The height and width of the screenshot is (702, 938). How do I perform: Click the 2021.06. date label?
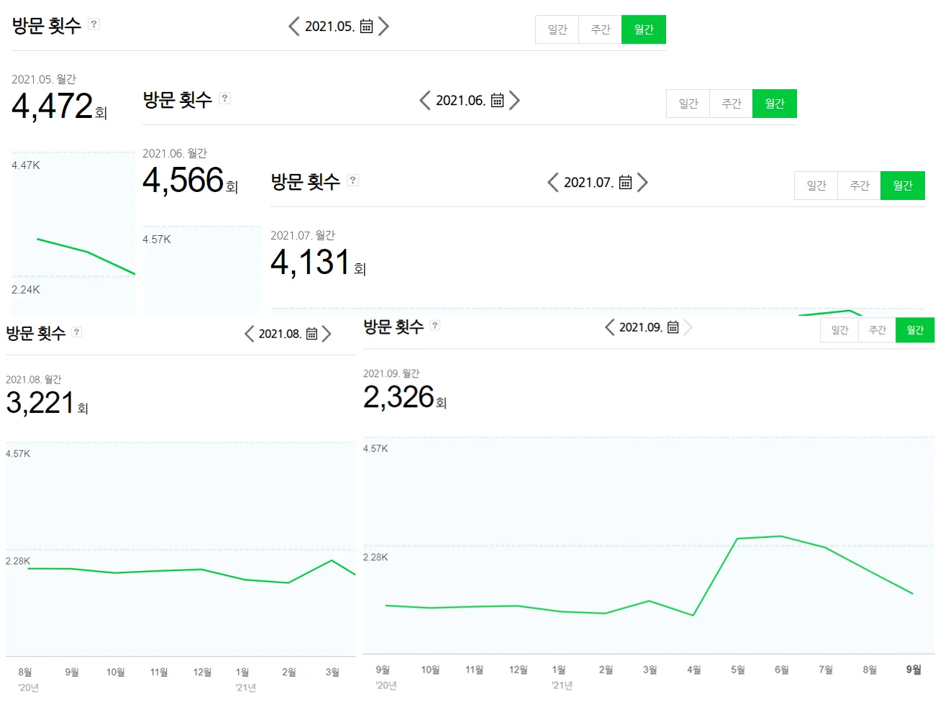[x=460, y=101]
